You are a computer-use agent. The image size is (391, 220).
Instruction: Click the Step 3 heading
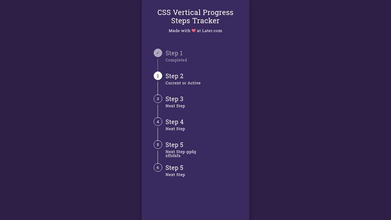174,99
